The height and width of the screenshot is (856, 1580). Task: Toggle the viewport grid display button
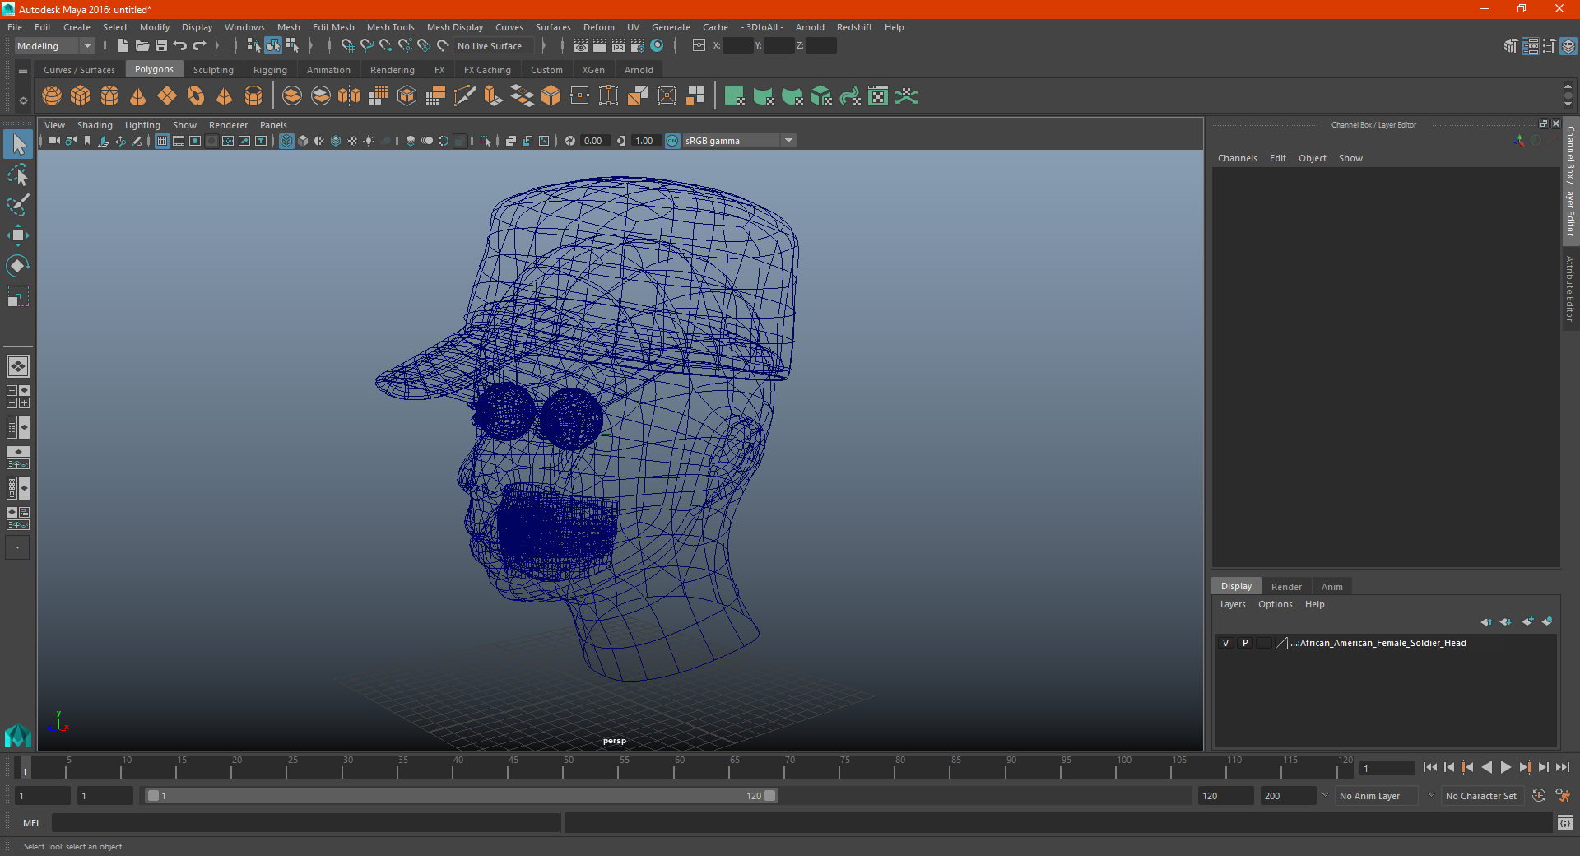coord(162,141)
